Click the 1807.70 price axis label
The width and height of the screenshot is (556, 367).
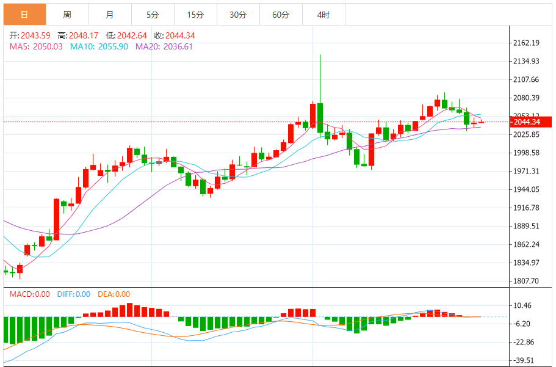pos(526,281)
